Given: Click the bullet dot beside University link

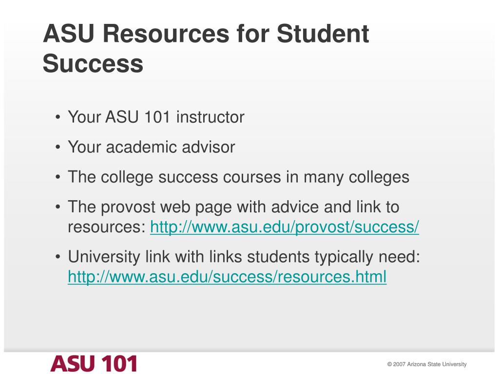Looking at the screenshot, I should point(58,257).
